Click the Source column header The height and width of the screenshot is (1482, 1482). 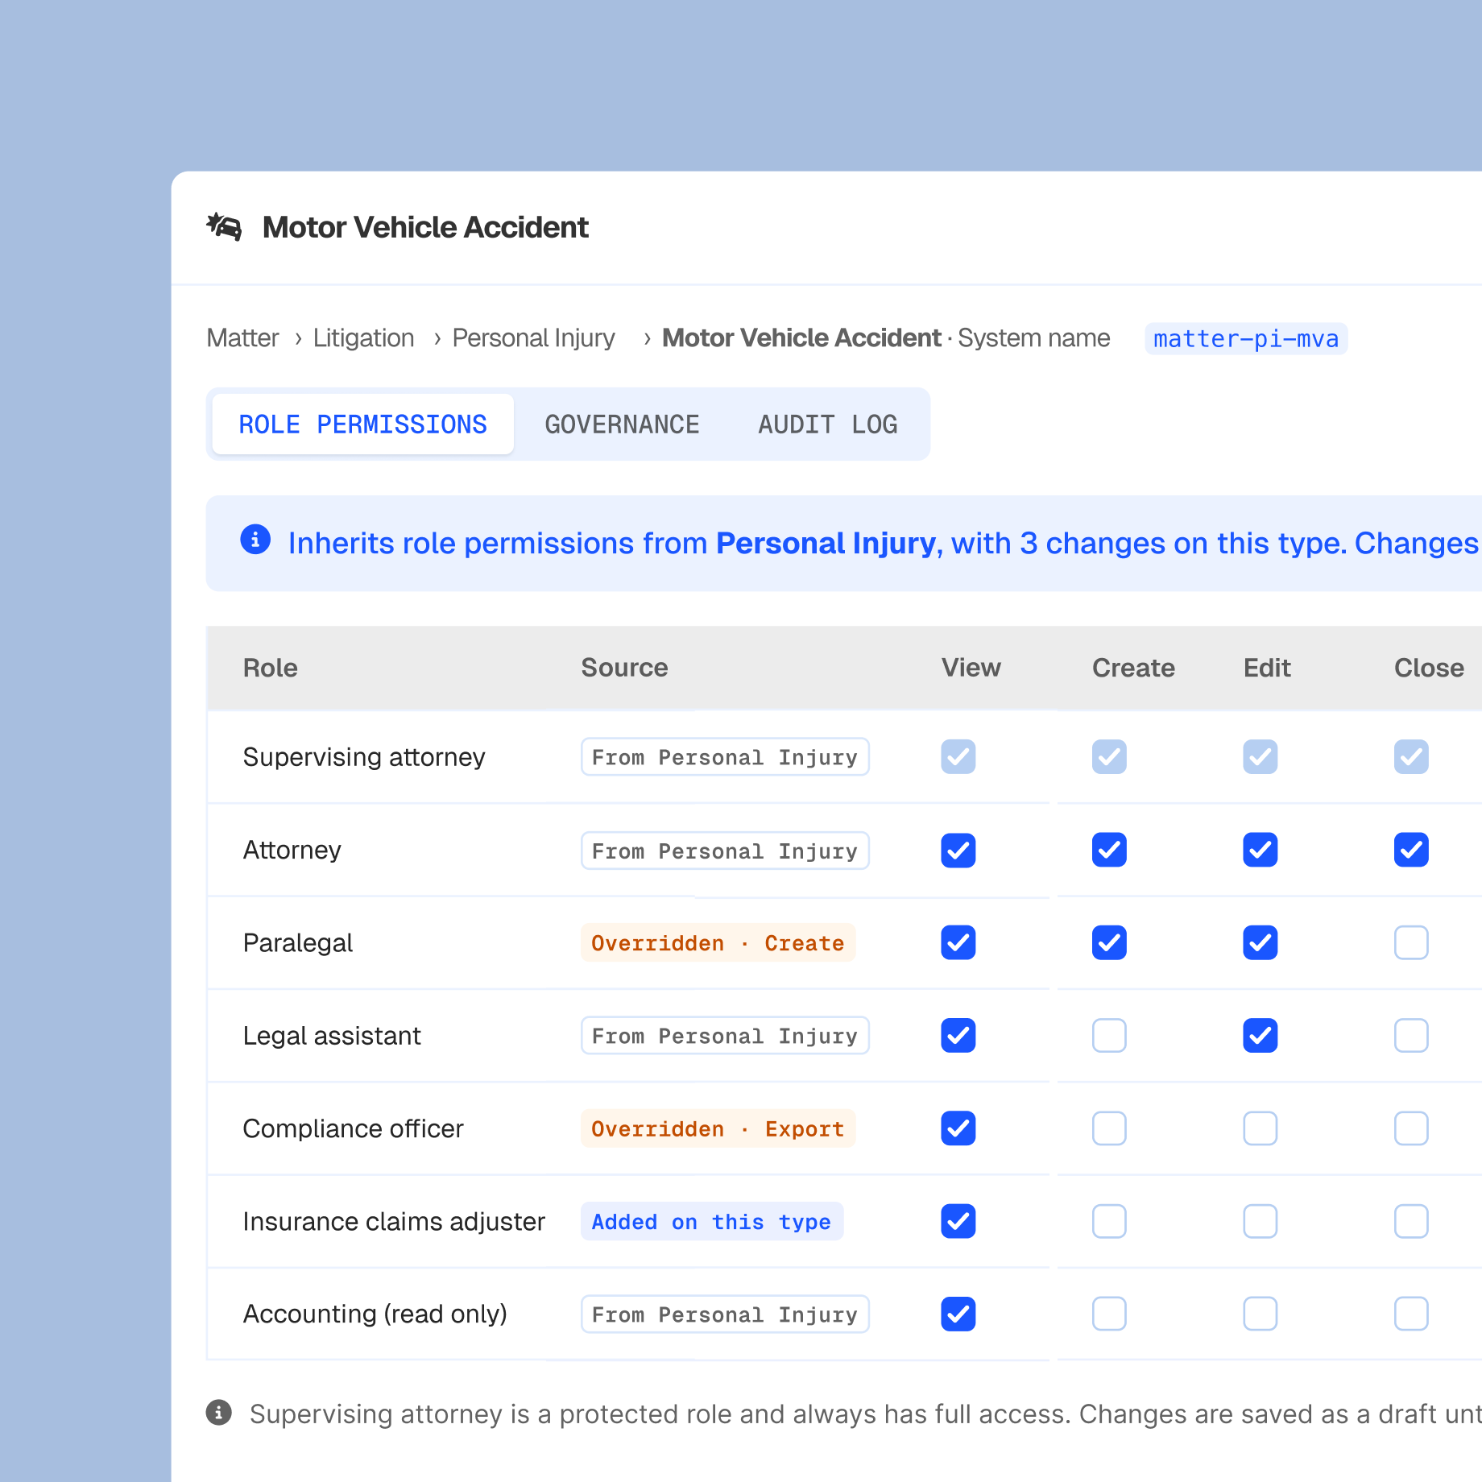624,668
